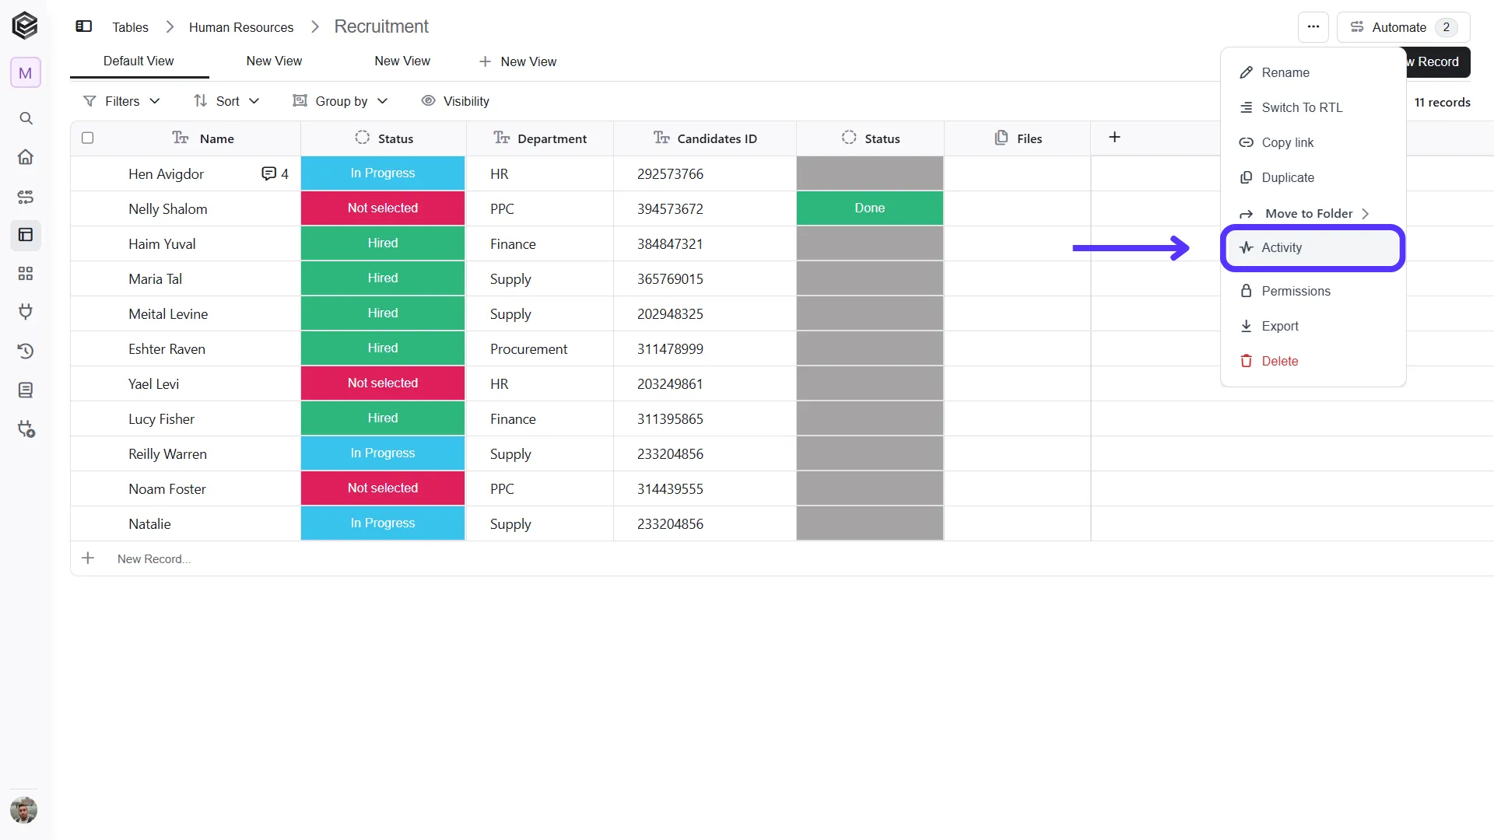
Task: Open the three-dots table options button
Action: click(1313, 26)
